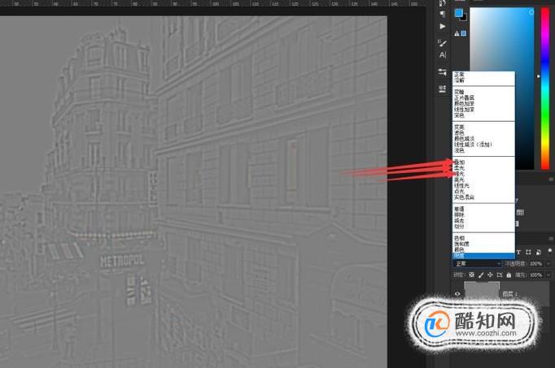The height and width of the screenshot is (368, 555).
Task: Filter layers by smart object icon
Action: point(539,252)
